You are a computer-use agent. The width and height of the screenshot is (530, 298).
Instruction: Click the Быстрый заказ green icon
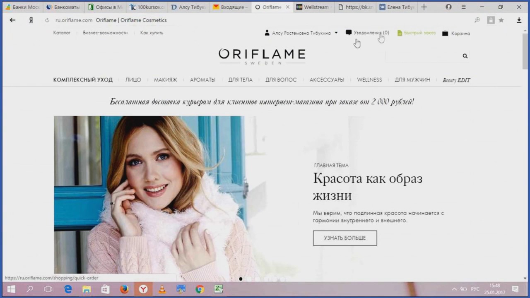400,33
